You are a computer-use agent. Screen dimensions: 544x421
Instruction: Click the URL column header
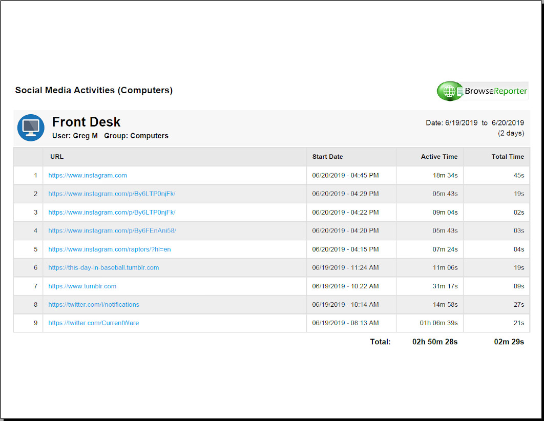click(x=57, y=157)
